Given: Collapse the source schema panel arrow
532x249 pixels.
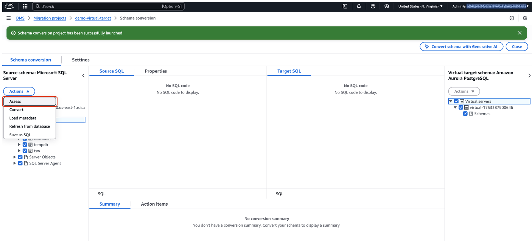Looking at the screenshot, I should 84,75.
